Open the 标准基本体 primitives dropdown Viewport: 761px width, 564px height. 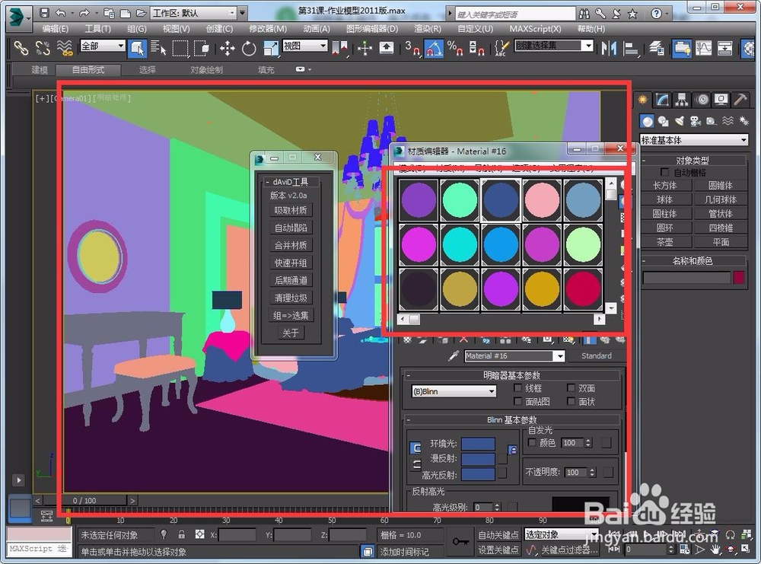tap(694, 140)
